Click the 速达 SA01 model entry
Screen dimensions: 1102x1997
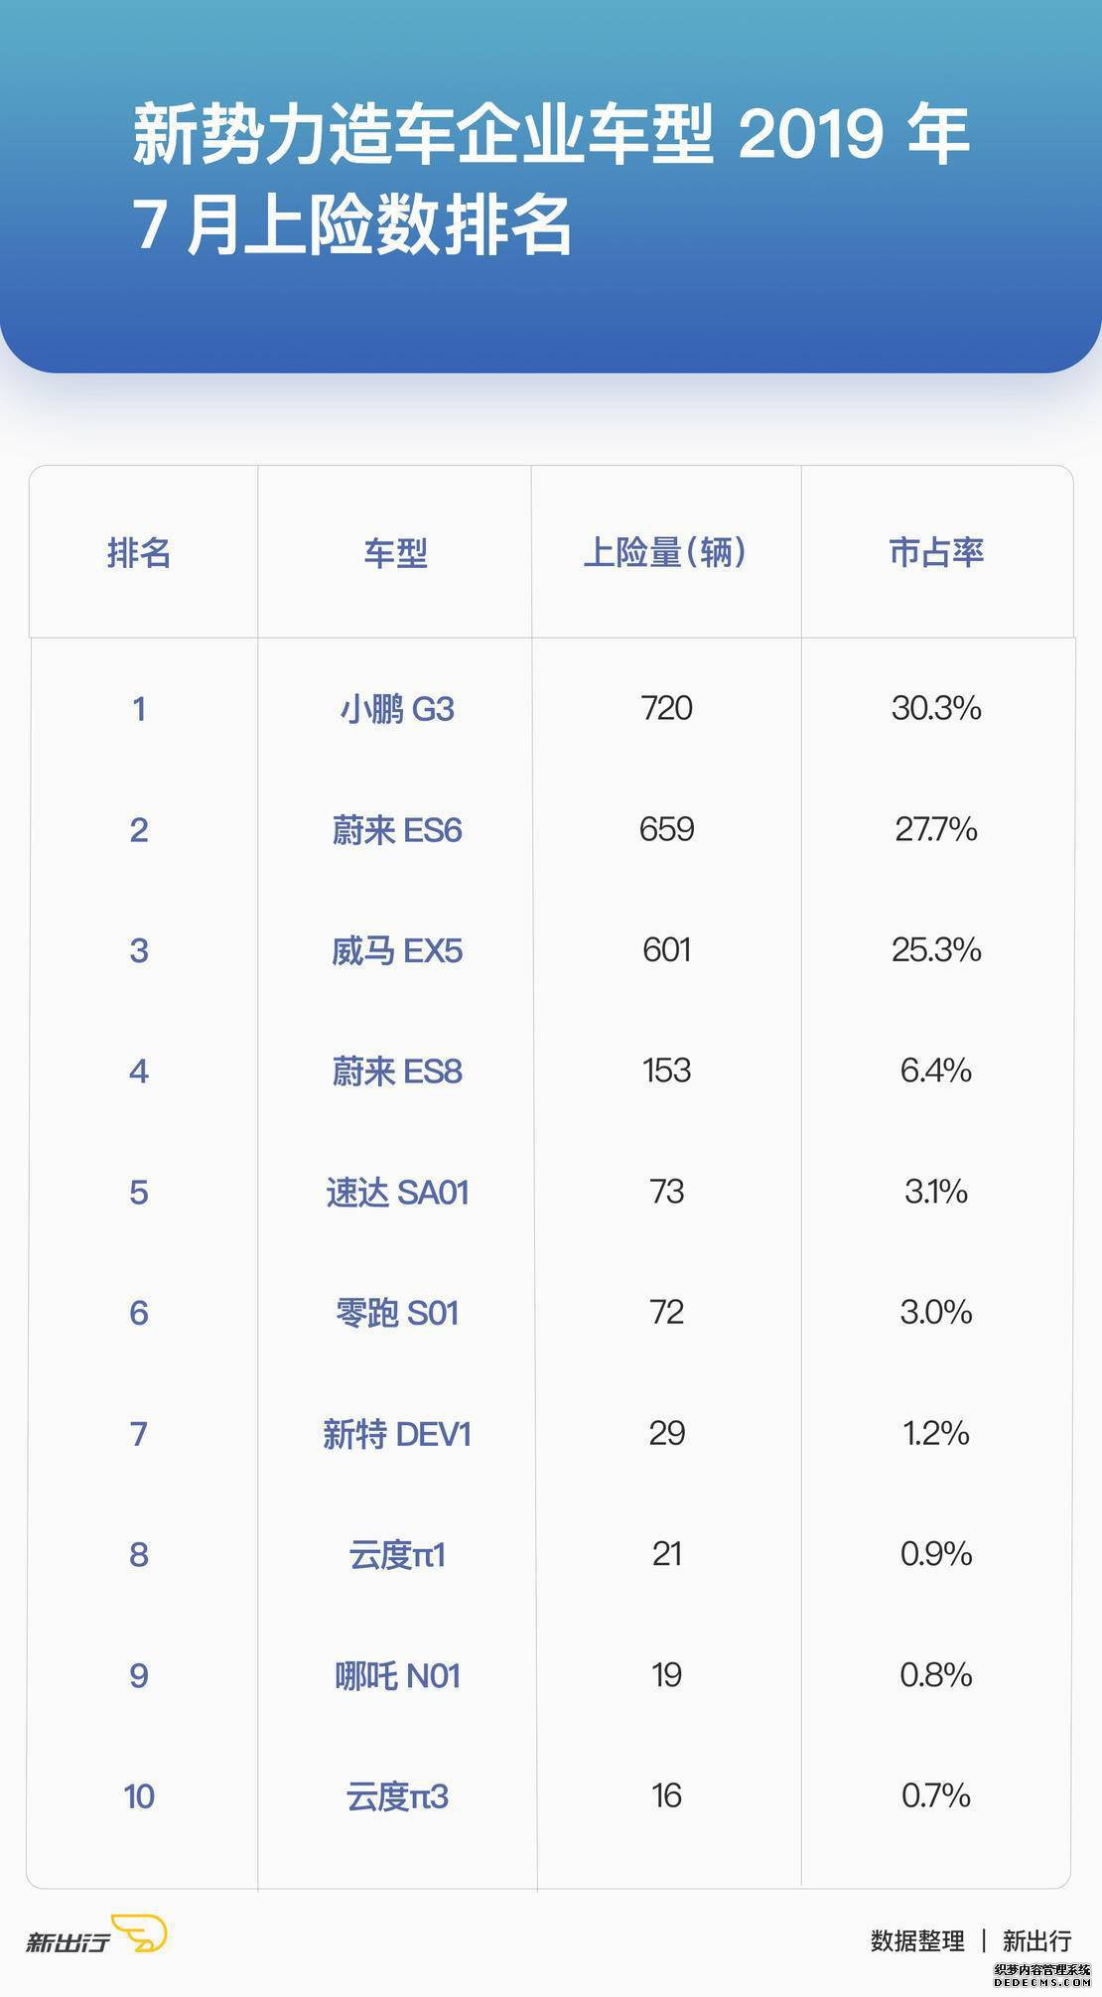click(397, 1193)
